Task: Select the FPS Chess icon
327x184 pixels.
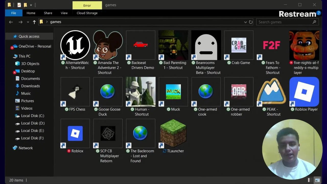Action: coord(75,92)
